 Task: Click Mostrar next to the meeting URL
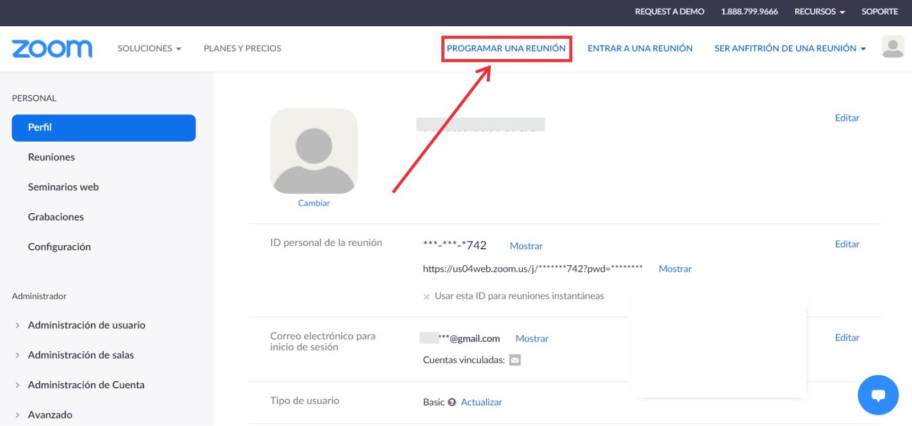coord(675,269)
